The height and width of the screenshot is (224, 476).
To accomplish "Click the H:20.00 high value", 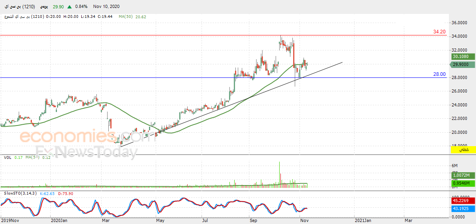I will (71, 17).
